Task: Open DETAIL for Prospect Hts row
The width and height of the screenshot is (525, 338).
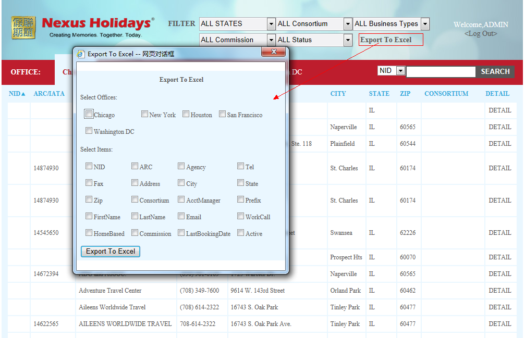Action: tap(500, 257)
